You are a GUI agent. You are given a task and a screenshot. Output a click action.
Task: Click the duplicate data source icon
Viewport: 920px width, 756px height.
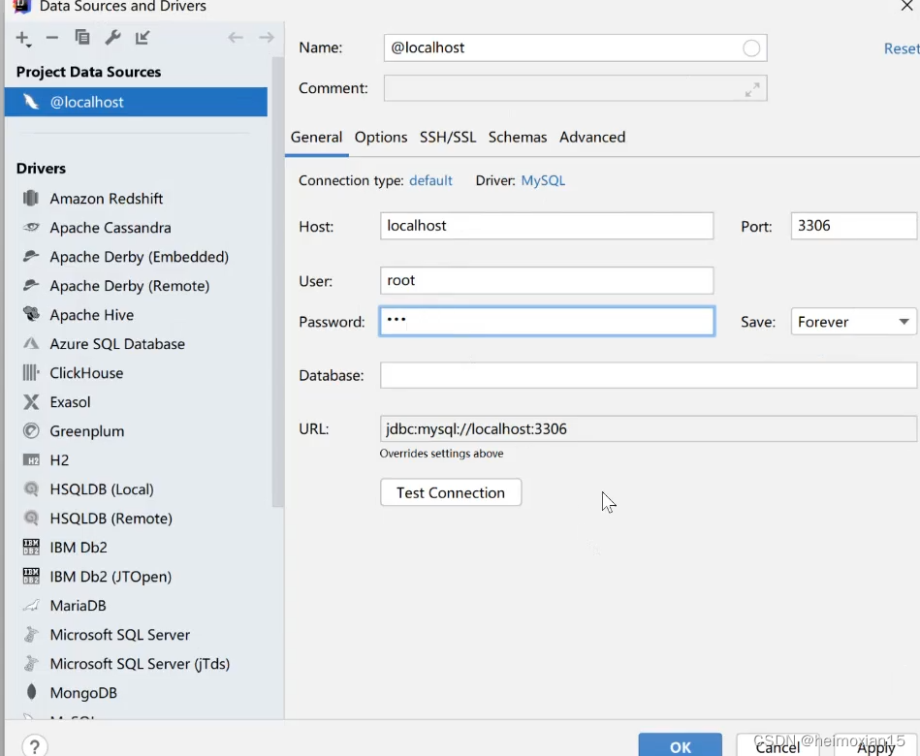82,38
